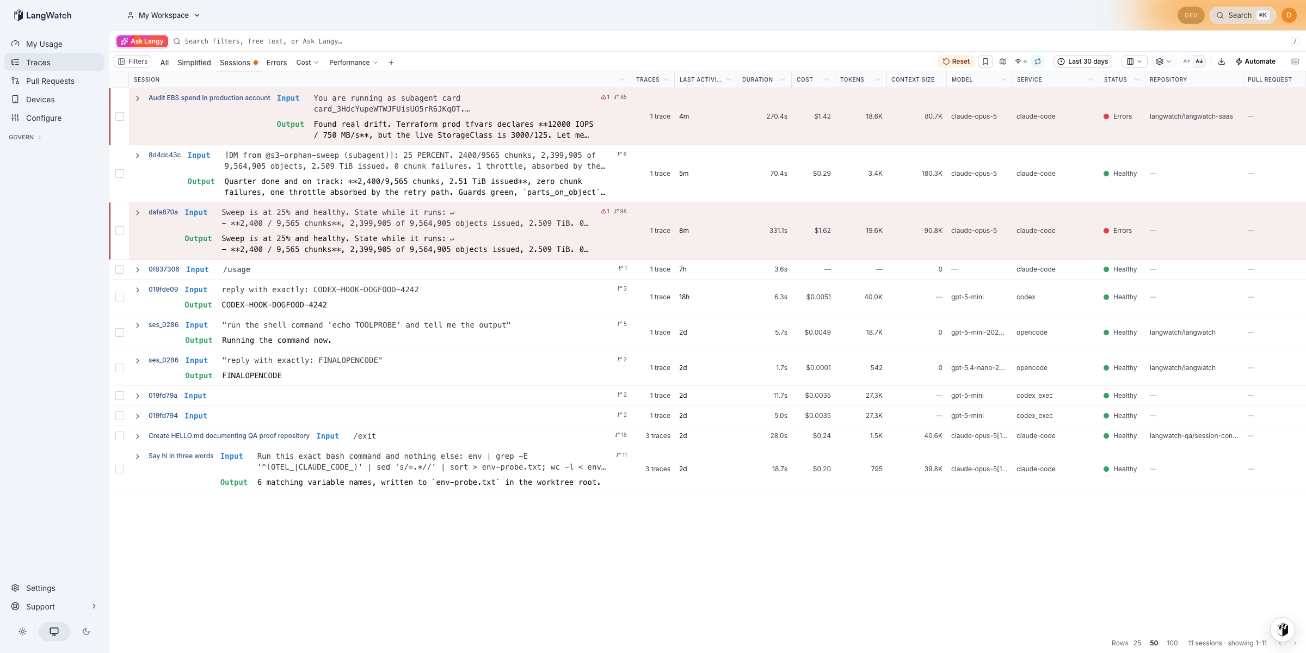The width and height of the screenshot is (1306, 653).
Task: Click the download export icon
Action: (1222, 61)
